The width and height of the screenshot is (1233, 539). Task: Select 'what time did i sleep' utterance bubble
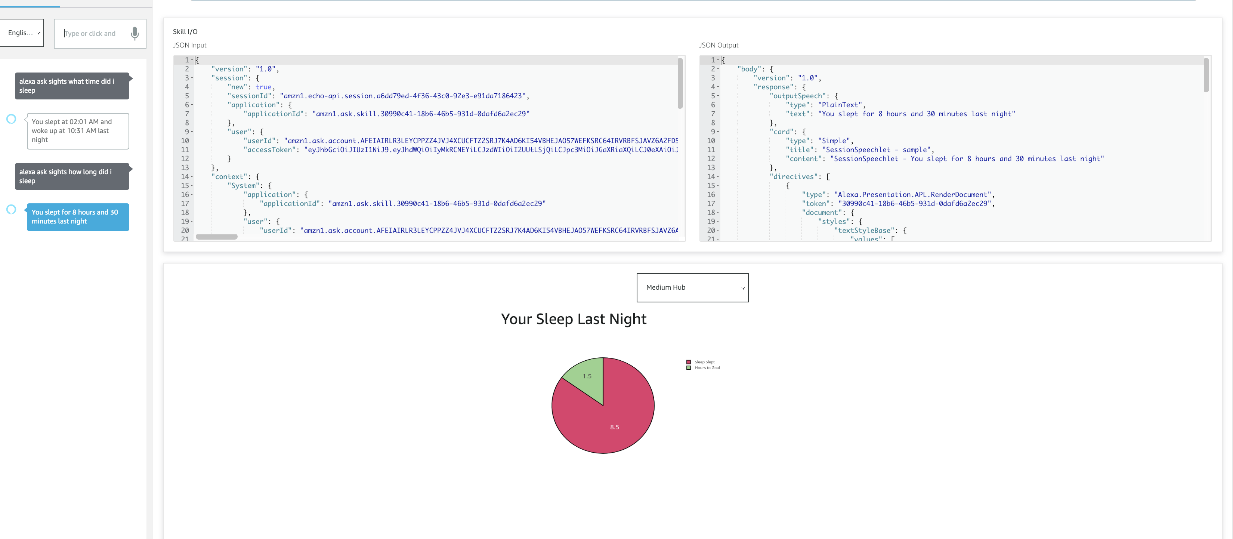point(72,86)
